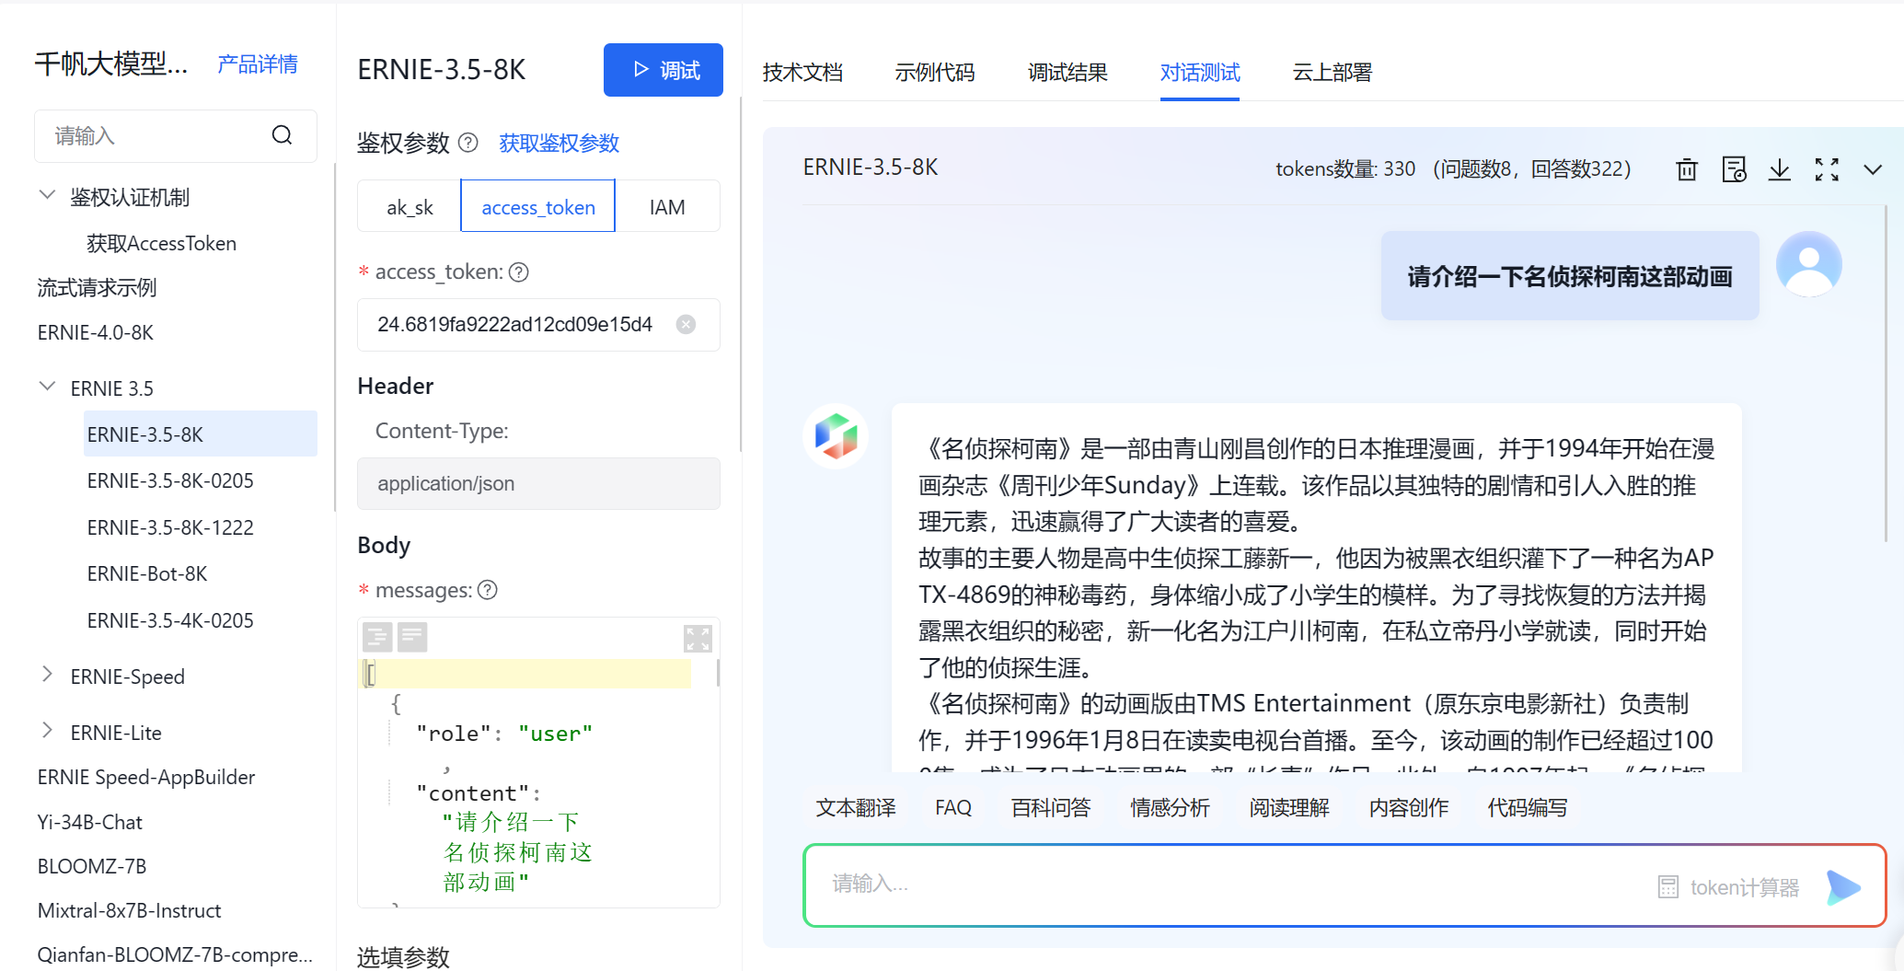The image size is (1904, 971).
Task: Choose the 代码编写 prompt shortcut
Action: 1528,807
